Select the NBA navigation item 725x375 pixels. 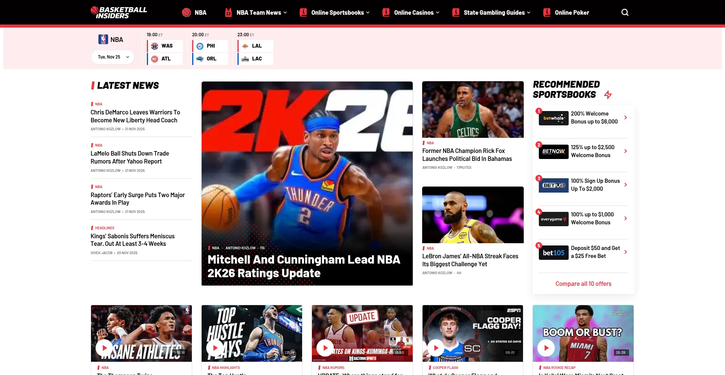[200, 12]
